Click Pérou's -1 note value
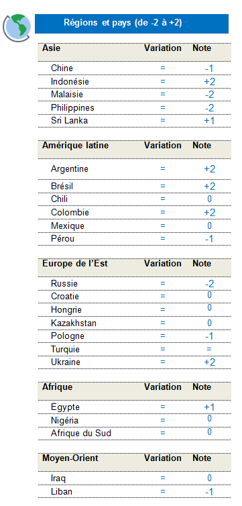Screen dimensions: 242x506 (209, 239)
